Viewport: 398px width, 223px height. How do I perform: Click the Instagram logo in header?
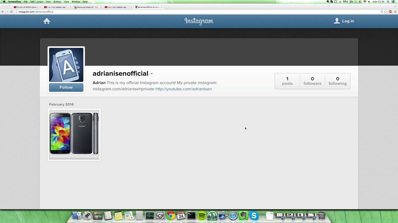[199, 21]
